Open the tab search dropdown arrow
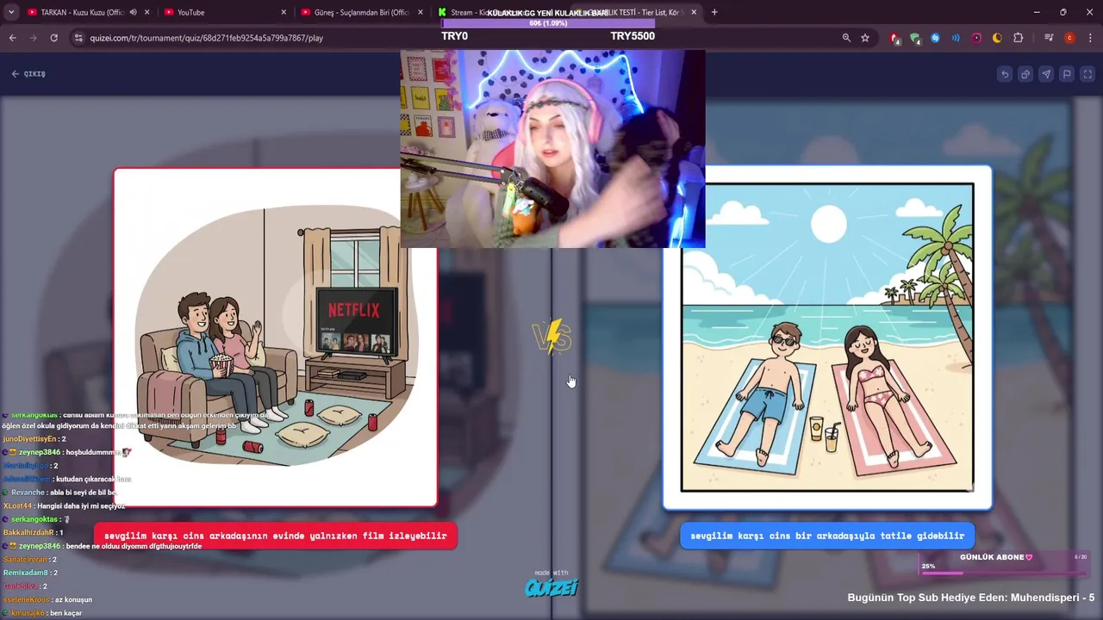 [9, 12]
